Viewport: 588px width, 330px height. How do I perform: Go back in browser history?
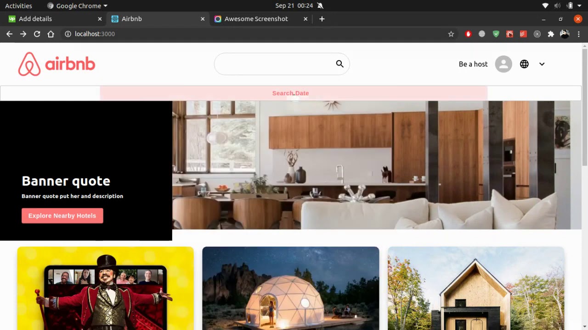coord(9,34)
